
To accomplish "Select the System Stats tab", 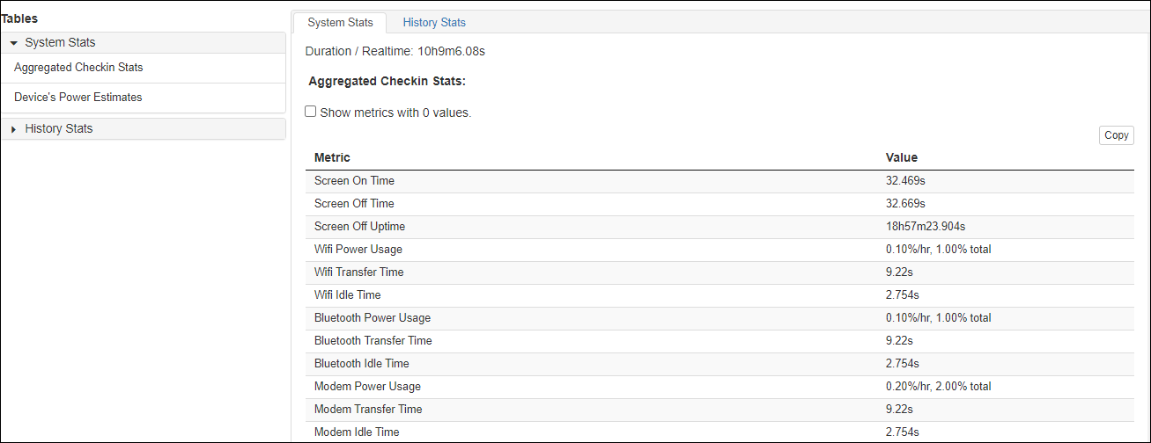I will tap(340, 23).
